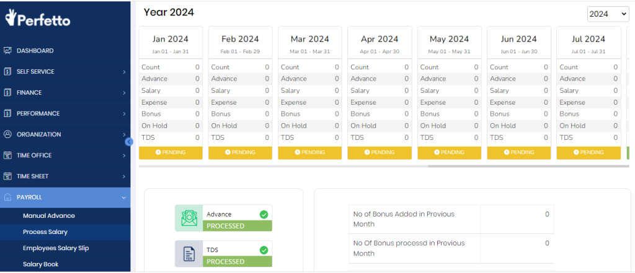635x273 pixels.
Task: Click the TDS document icon
Action: click(x=189, y=254)
